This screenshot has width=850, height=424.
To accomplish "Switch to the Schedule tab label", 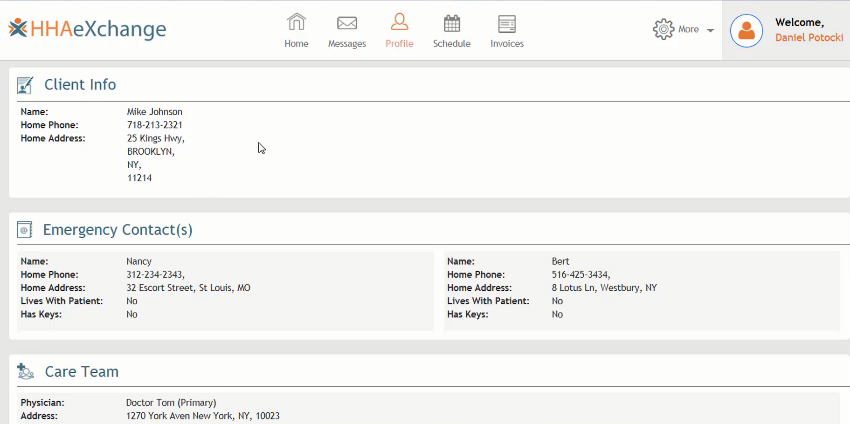I will [451, 44].
